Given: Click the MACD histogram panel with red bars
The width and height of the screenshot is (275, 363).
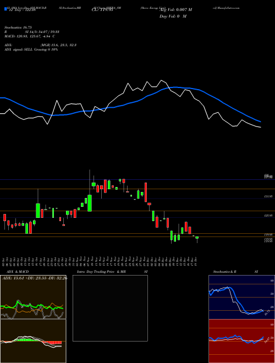Looking at the screenshot, I should click(33, 341).
